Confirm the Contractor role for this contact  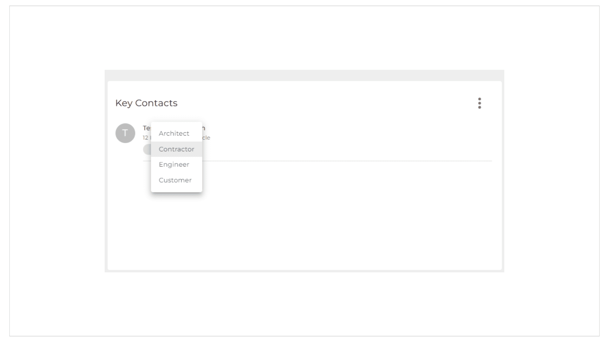point(176,149)
